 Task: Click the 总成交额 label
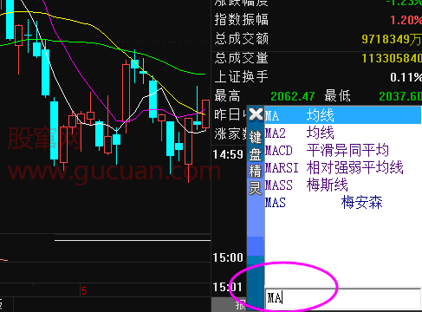(242, 39)
